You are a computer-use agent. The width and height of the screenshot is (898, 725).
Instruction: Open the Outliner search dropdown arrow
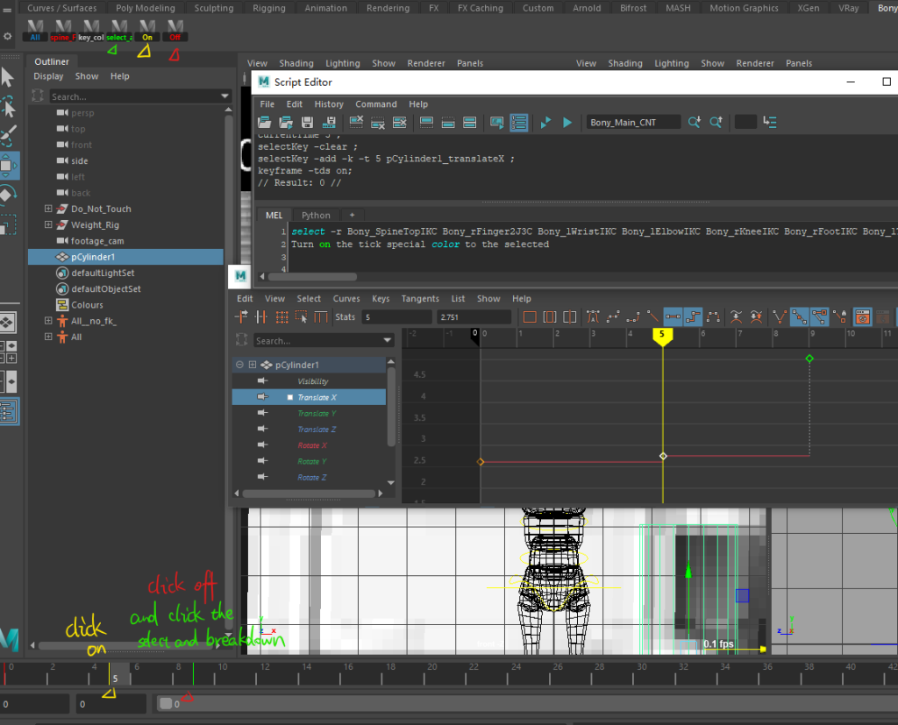click(224, 96)
